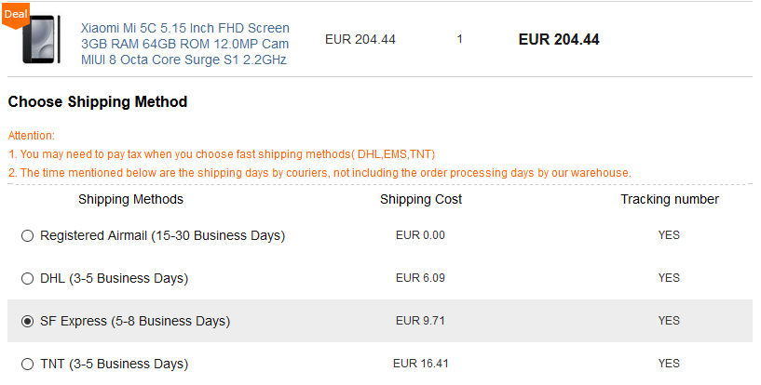Screen dimensions: 761x385
Task: Select Registered Airmail shipping radio button
Action: [27, 236]
